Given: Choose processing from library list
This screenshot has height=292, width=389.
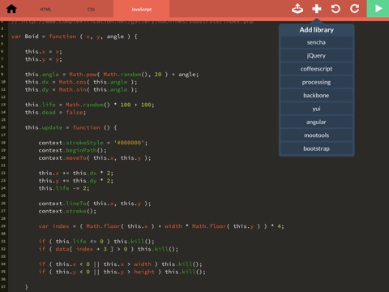Looking at the screenshot, I should tap(316, 82).
